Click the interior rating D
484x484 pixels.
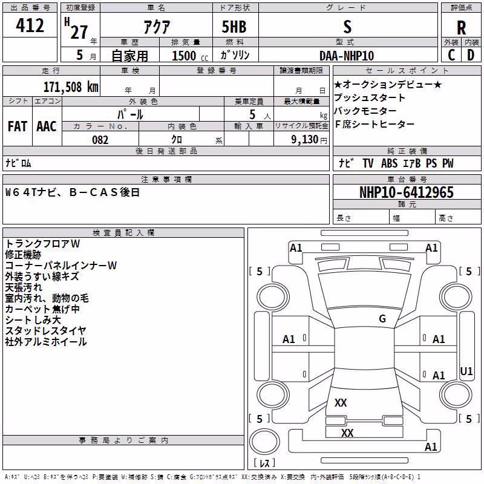[471, 55]
